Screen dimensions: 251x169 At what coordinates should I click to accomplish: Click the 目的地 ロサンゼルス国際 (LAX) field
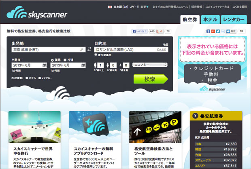(131, 50)
